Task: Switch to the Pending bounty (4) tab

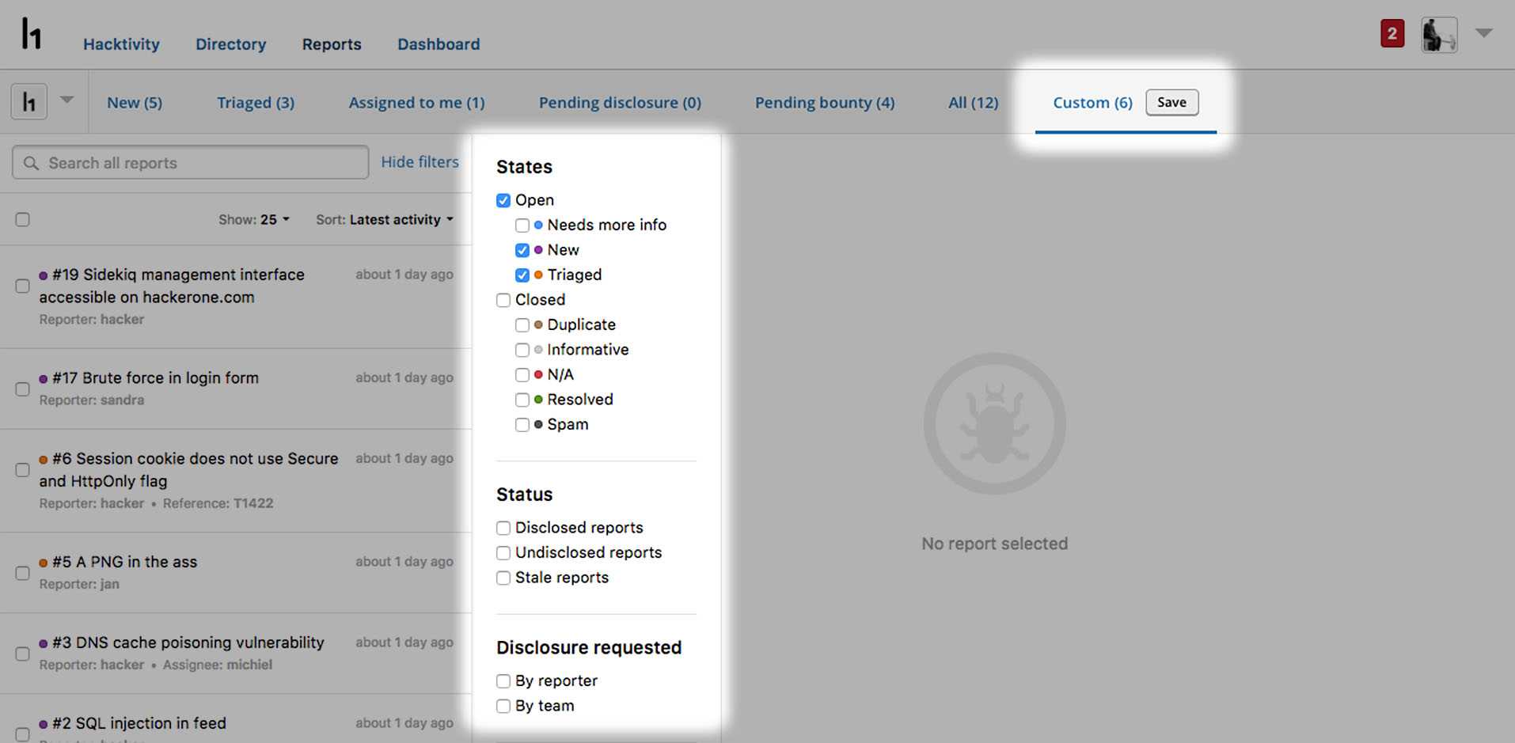Action: pyautogui.click(x=824, y=103)
